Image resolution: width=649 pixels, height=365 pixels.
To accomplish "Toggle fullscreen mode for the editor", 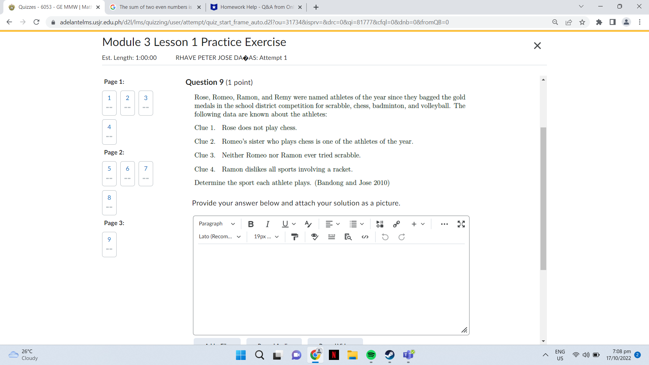I will tap(461, 224).
